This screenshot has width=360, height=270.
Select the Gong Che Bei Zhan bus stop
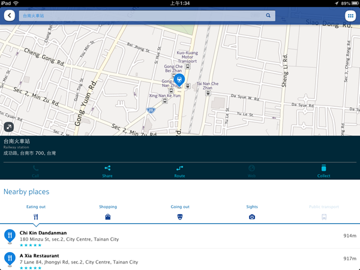[x=174, y=76]
